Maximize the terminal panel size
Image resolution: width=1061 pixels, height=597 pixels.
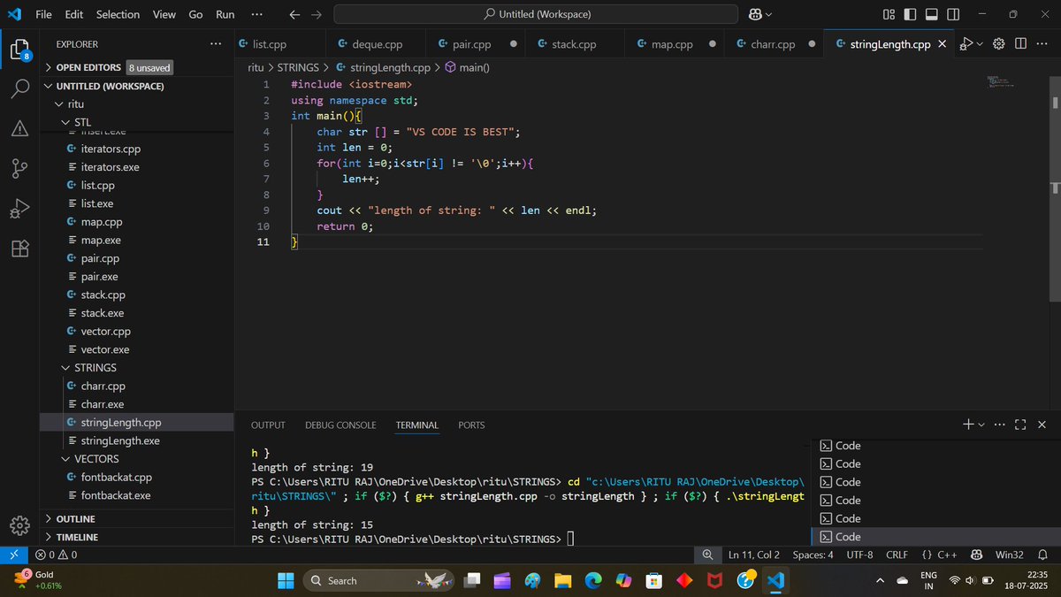coord(1019,425)
